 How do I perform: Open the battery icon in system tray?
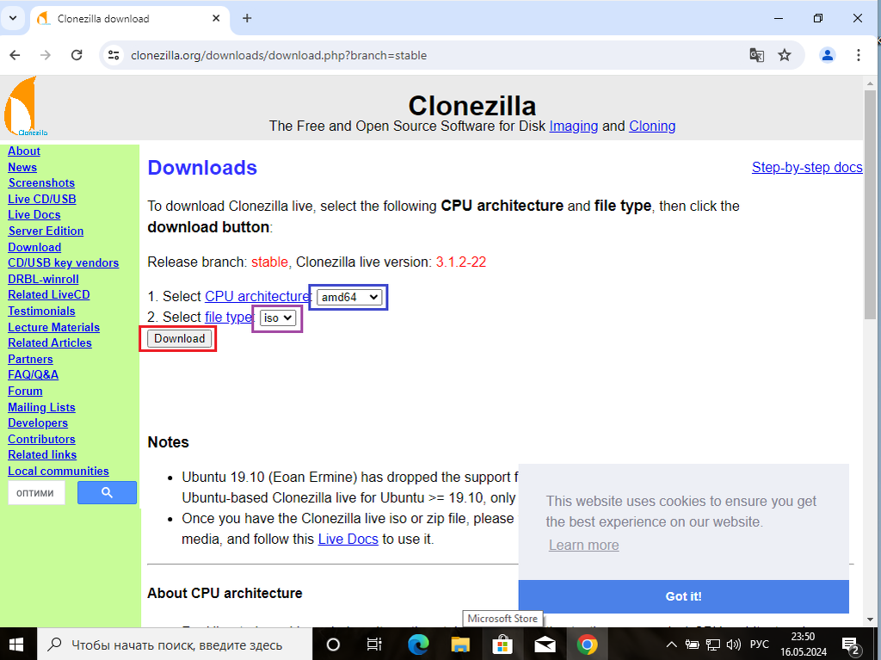pos(693,645)
